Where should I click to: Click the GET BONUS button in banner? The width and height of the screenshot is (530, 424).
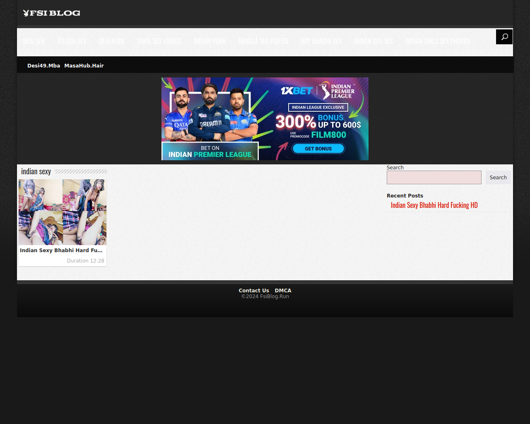(318, 149)
